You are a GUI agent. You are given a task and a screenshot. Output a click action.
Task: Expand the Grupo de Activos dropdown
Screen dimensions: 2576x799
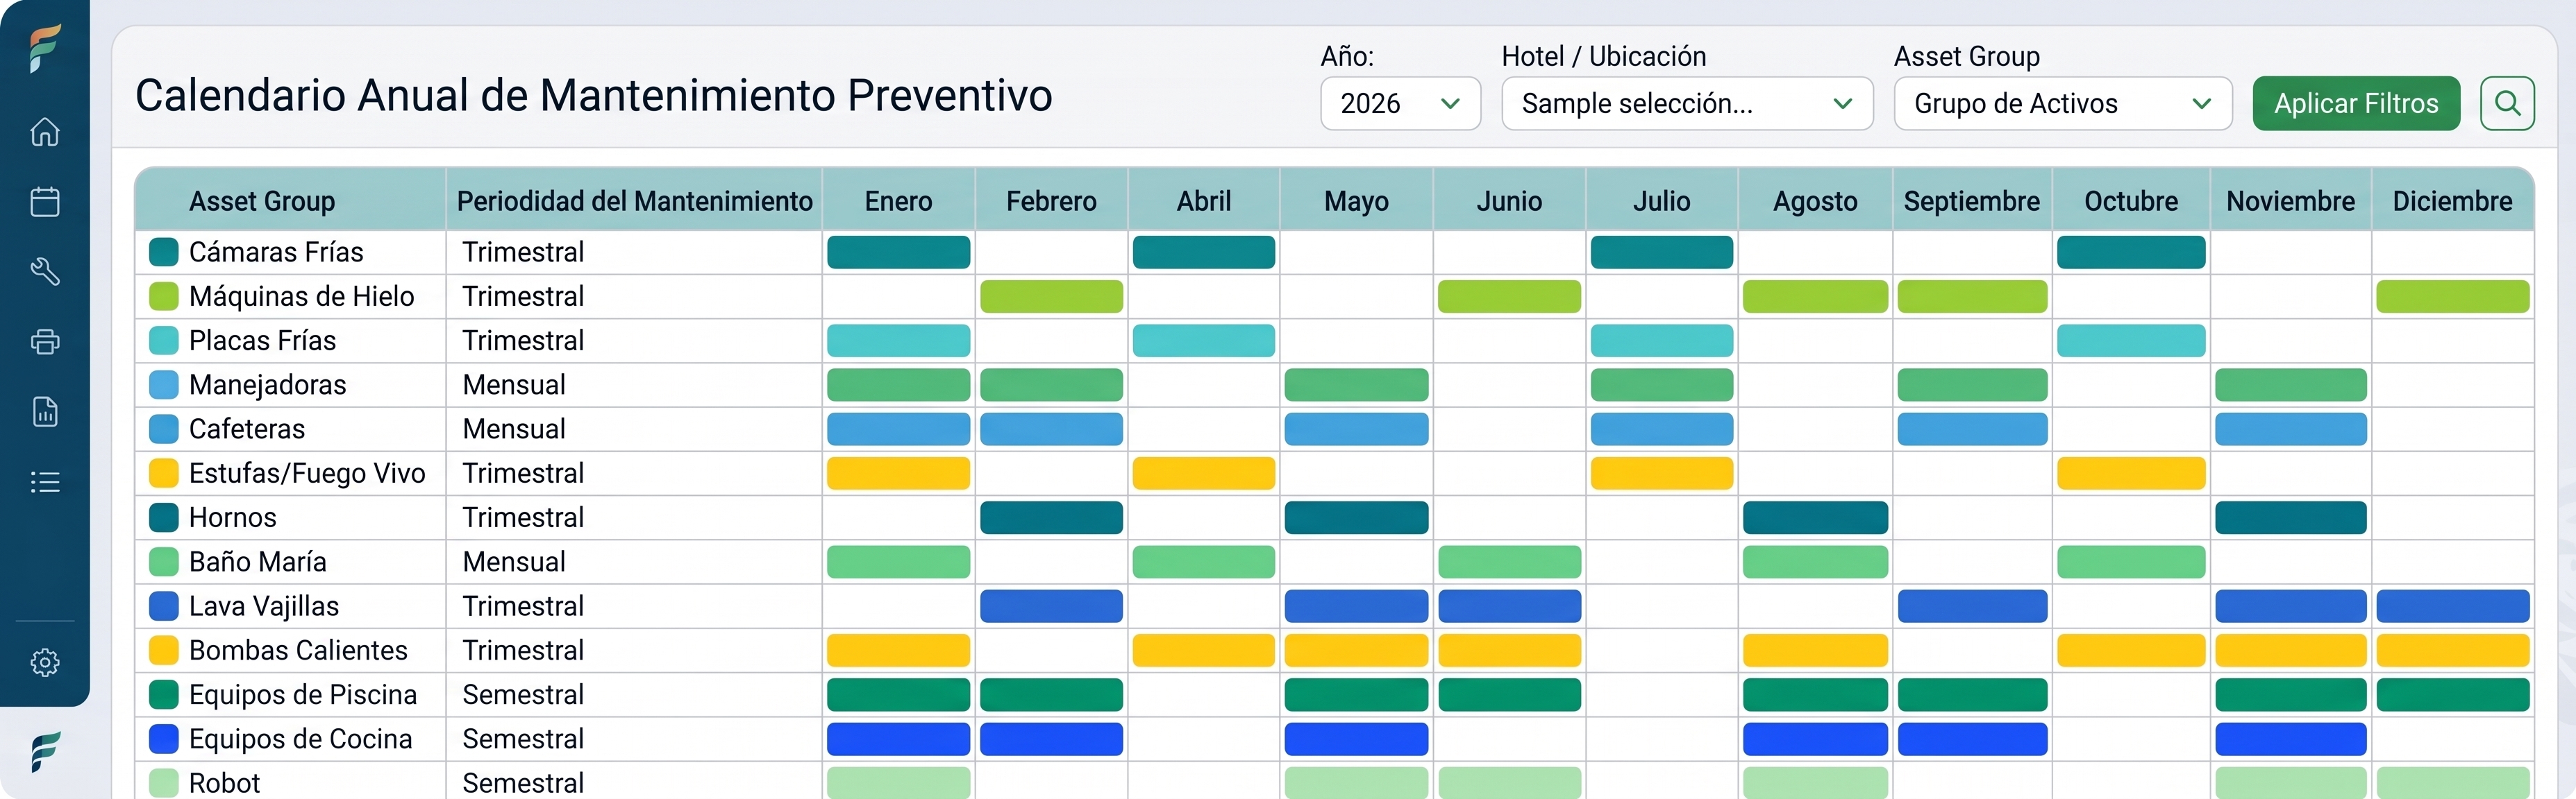(2063, 103)
